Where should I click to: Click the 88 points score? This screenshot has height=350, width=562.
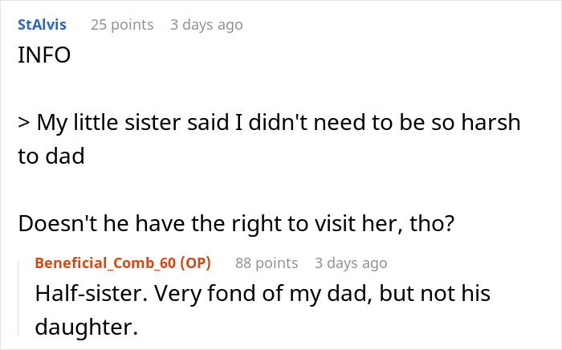pos(267,262)
